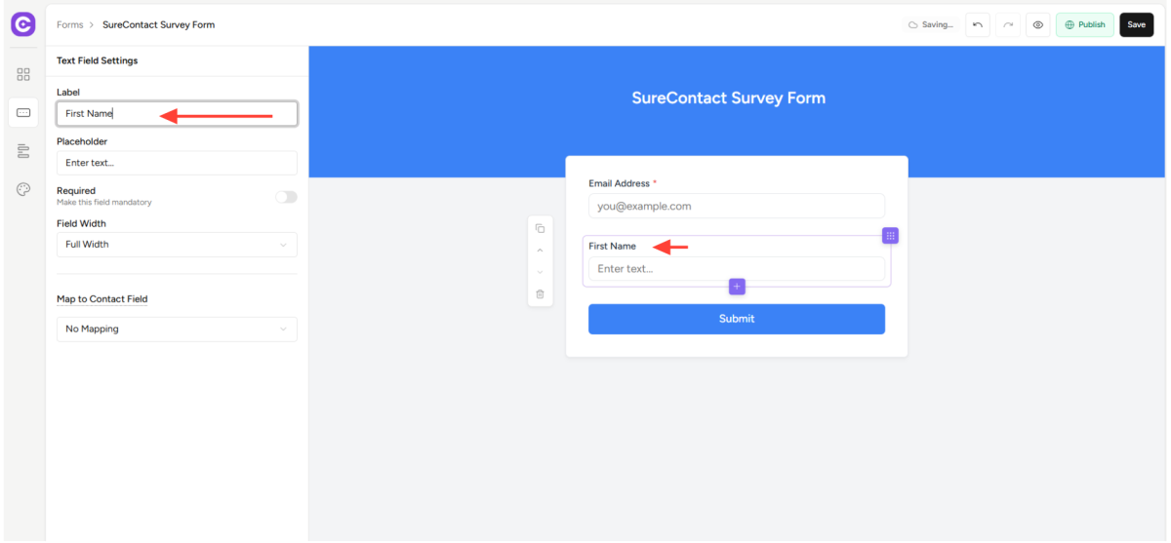This screenshot has height=543, width=1171.
Task: Open the palette styling sidebar icon
Action: pyautogui.click(x=23, y=189)
